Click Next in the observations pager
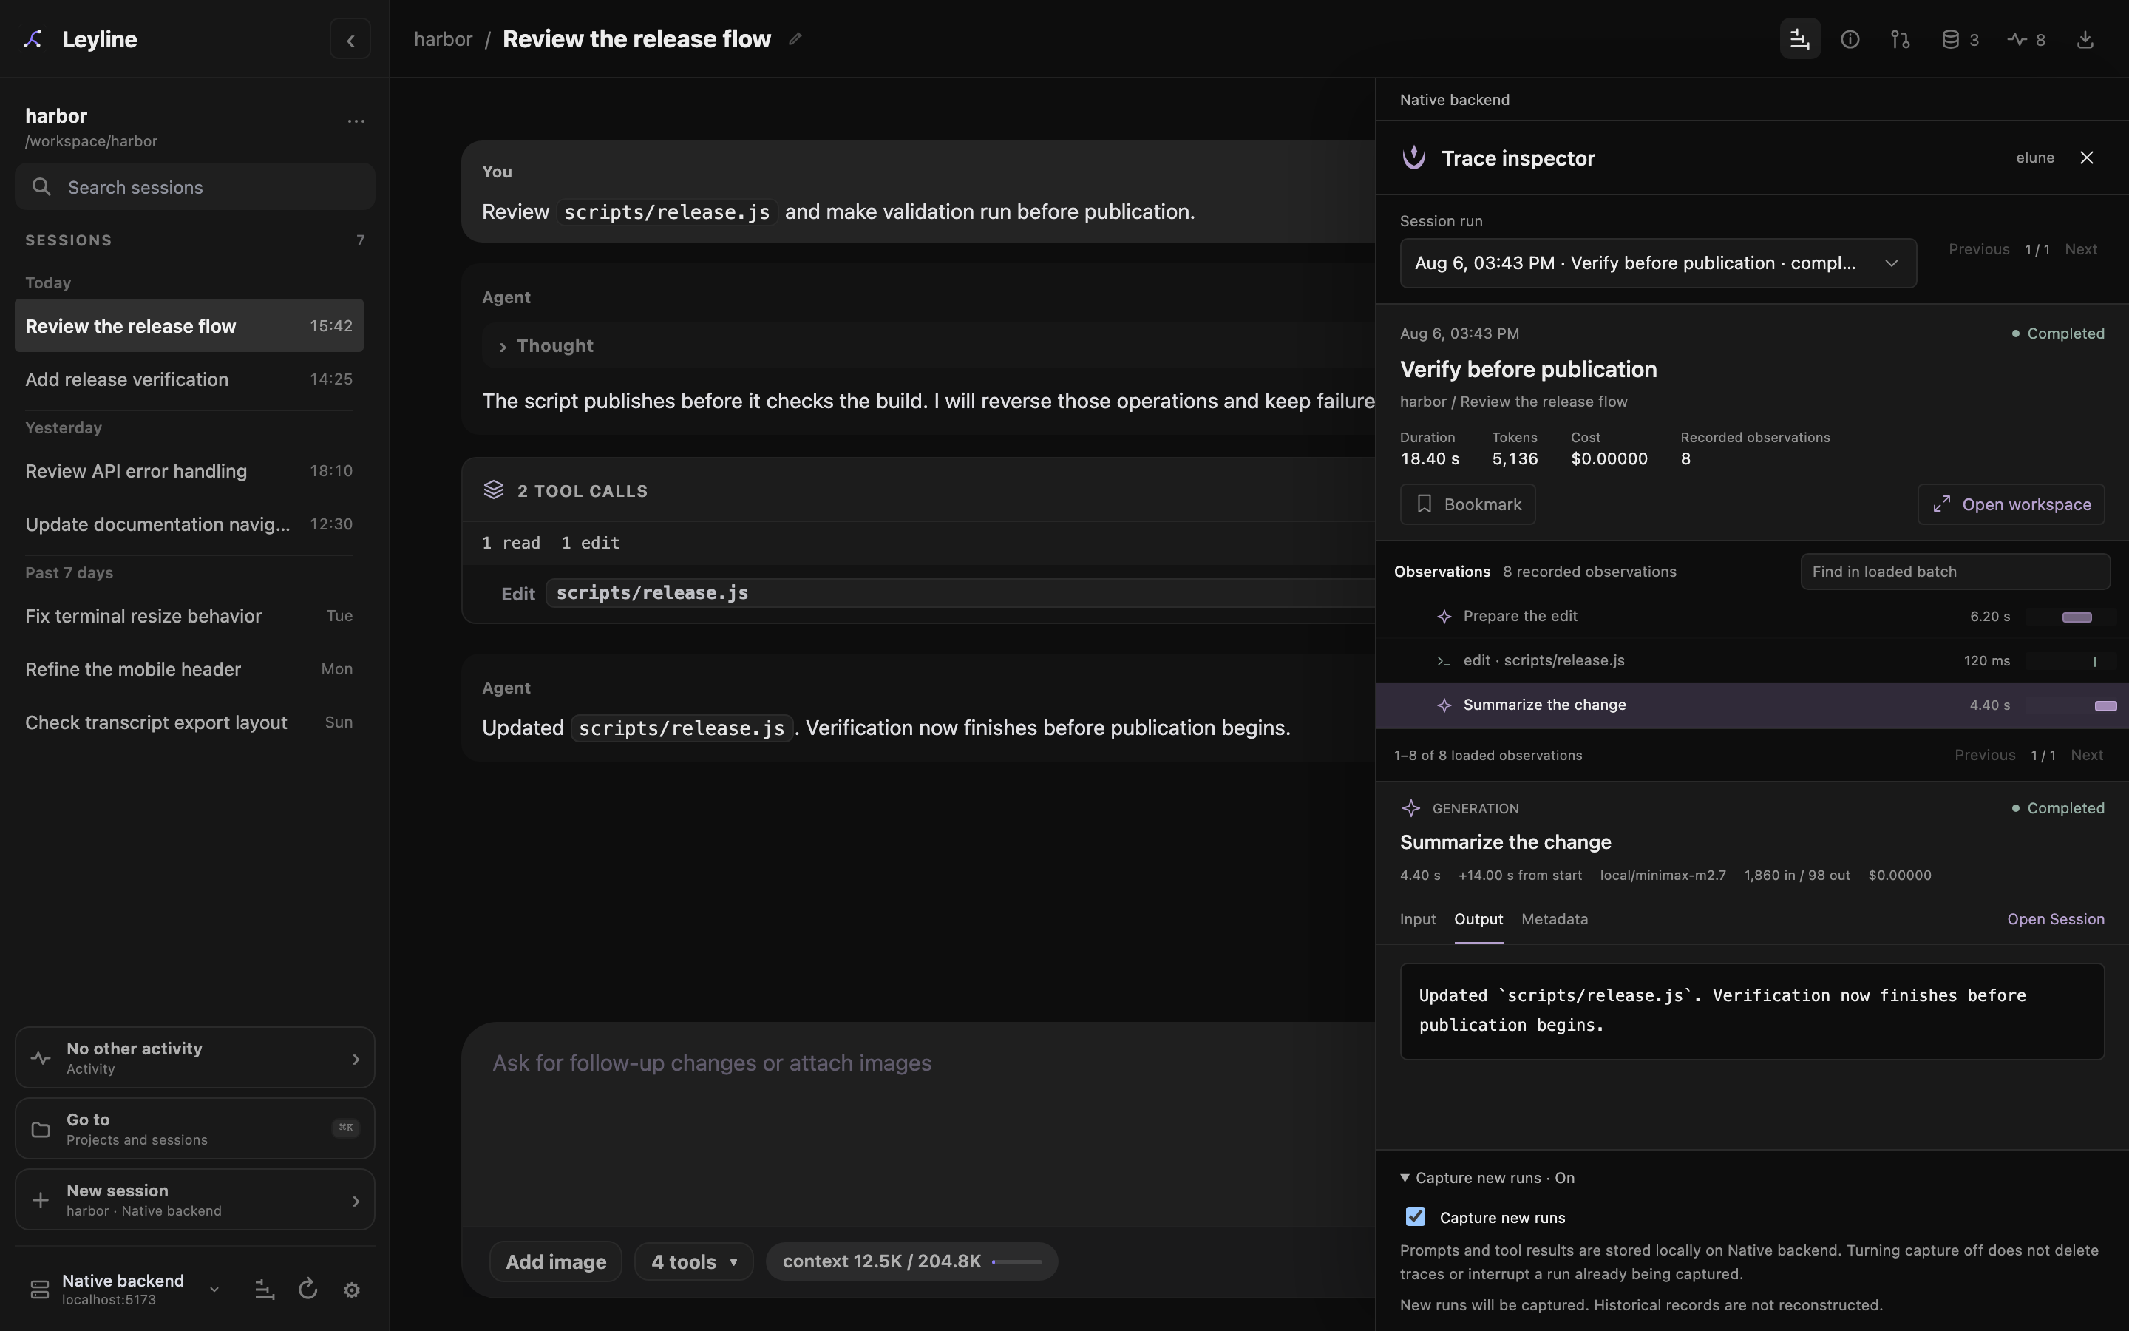This screenshot has width=2129, height=1331. pyautogui.click(x=2087, y=755)
